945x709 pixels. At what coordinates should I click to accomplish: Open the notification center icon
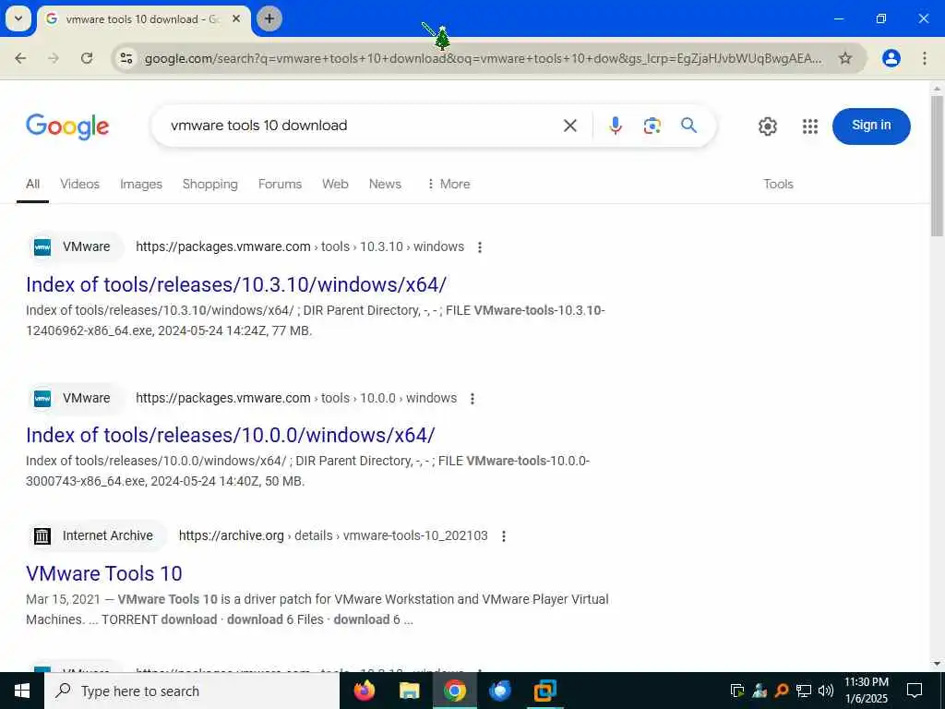coord(915,691)
